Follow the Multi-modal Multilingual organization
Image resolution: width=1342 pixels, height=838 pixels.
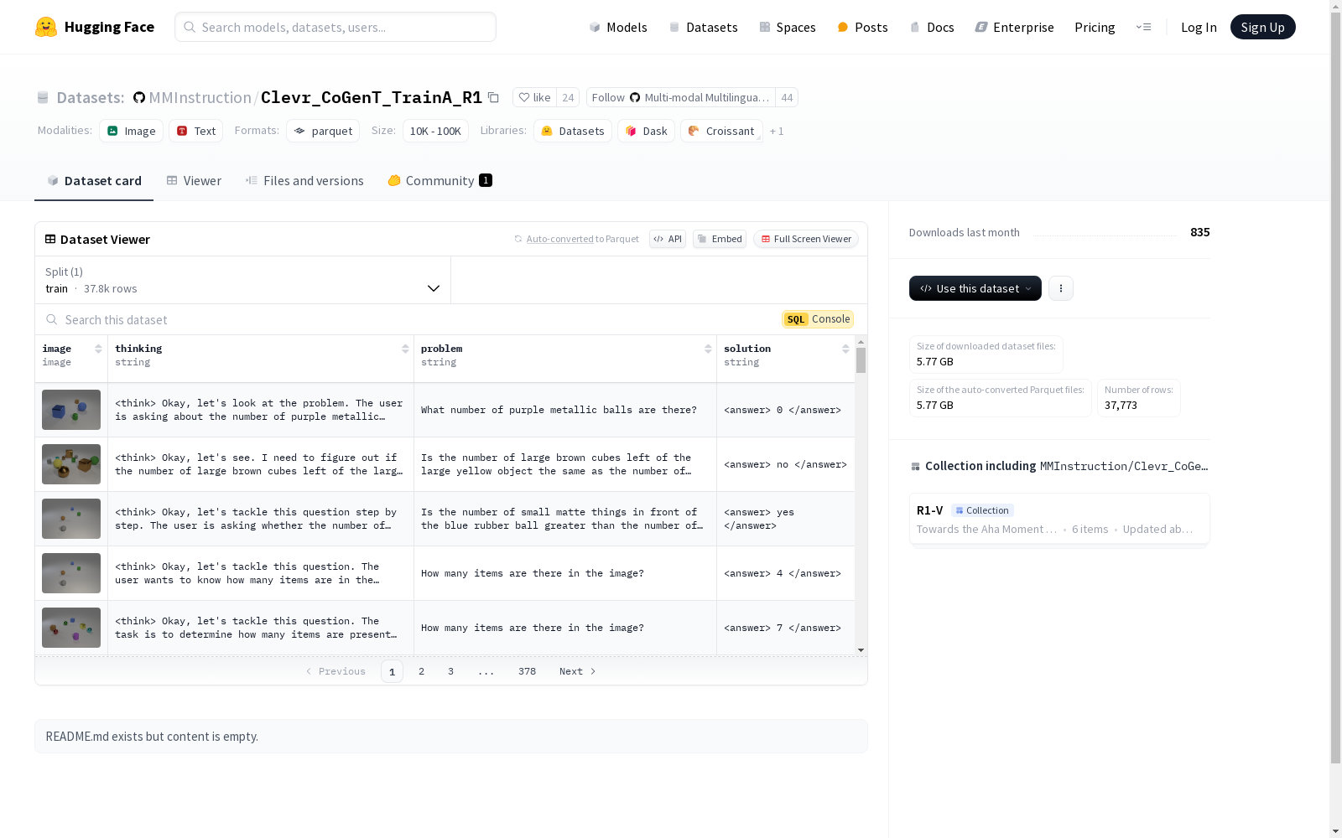point(681,97)
